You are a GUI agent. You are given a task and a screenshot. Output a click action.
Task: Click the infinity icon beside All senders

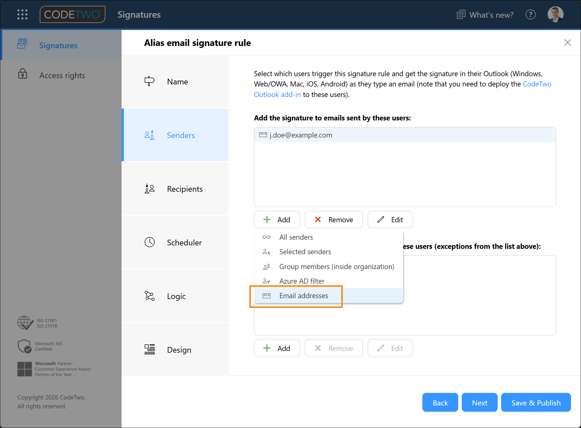coord(267,237)
